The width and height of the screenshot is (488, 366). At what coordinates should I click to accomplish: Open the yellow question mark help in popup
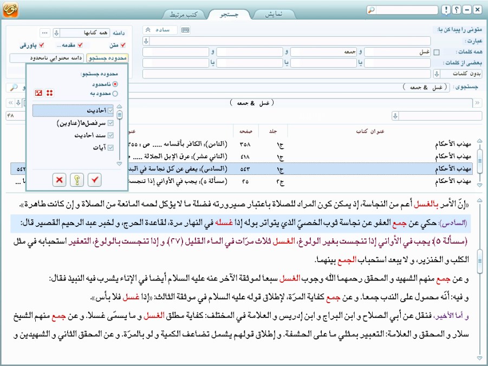point(77,180)
